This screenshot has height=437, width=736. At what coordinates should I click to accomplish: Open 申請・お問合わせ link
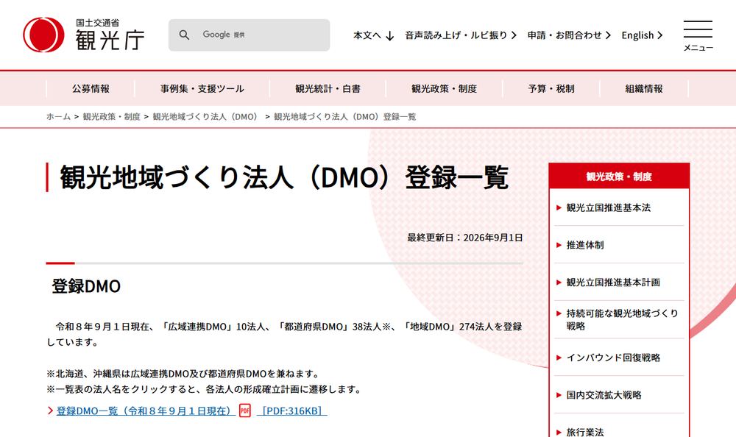click(x=569, y=35)
